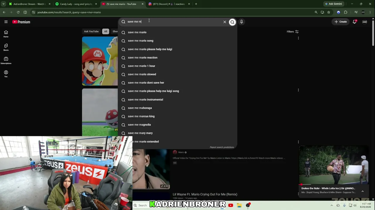The width and height of the screenshot is (375, 210).
Task: Seek on the miniplayer progress bar
Action: pyautogui.click(x=334, y=184)
